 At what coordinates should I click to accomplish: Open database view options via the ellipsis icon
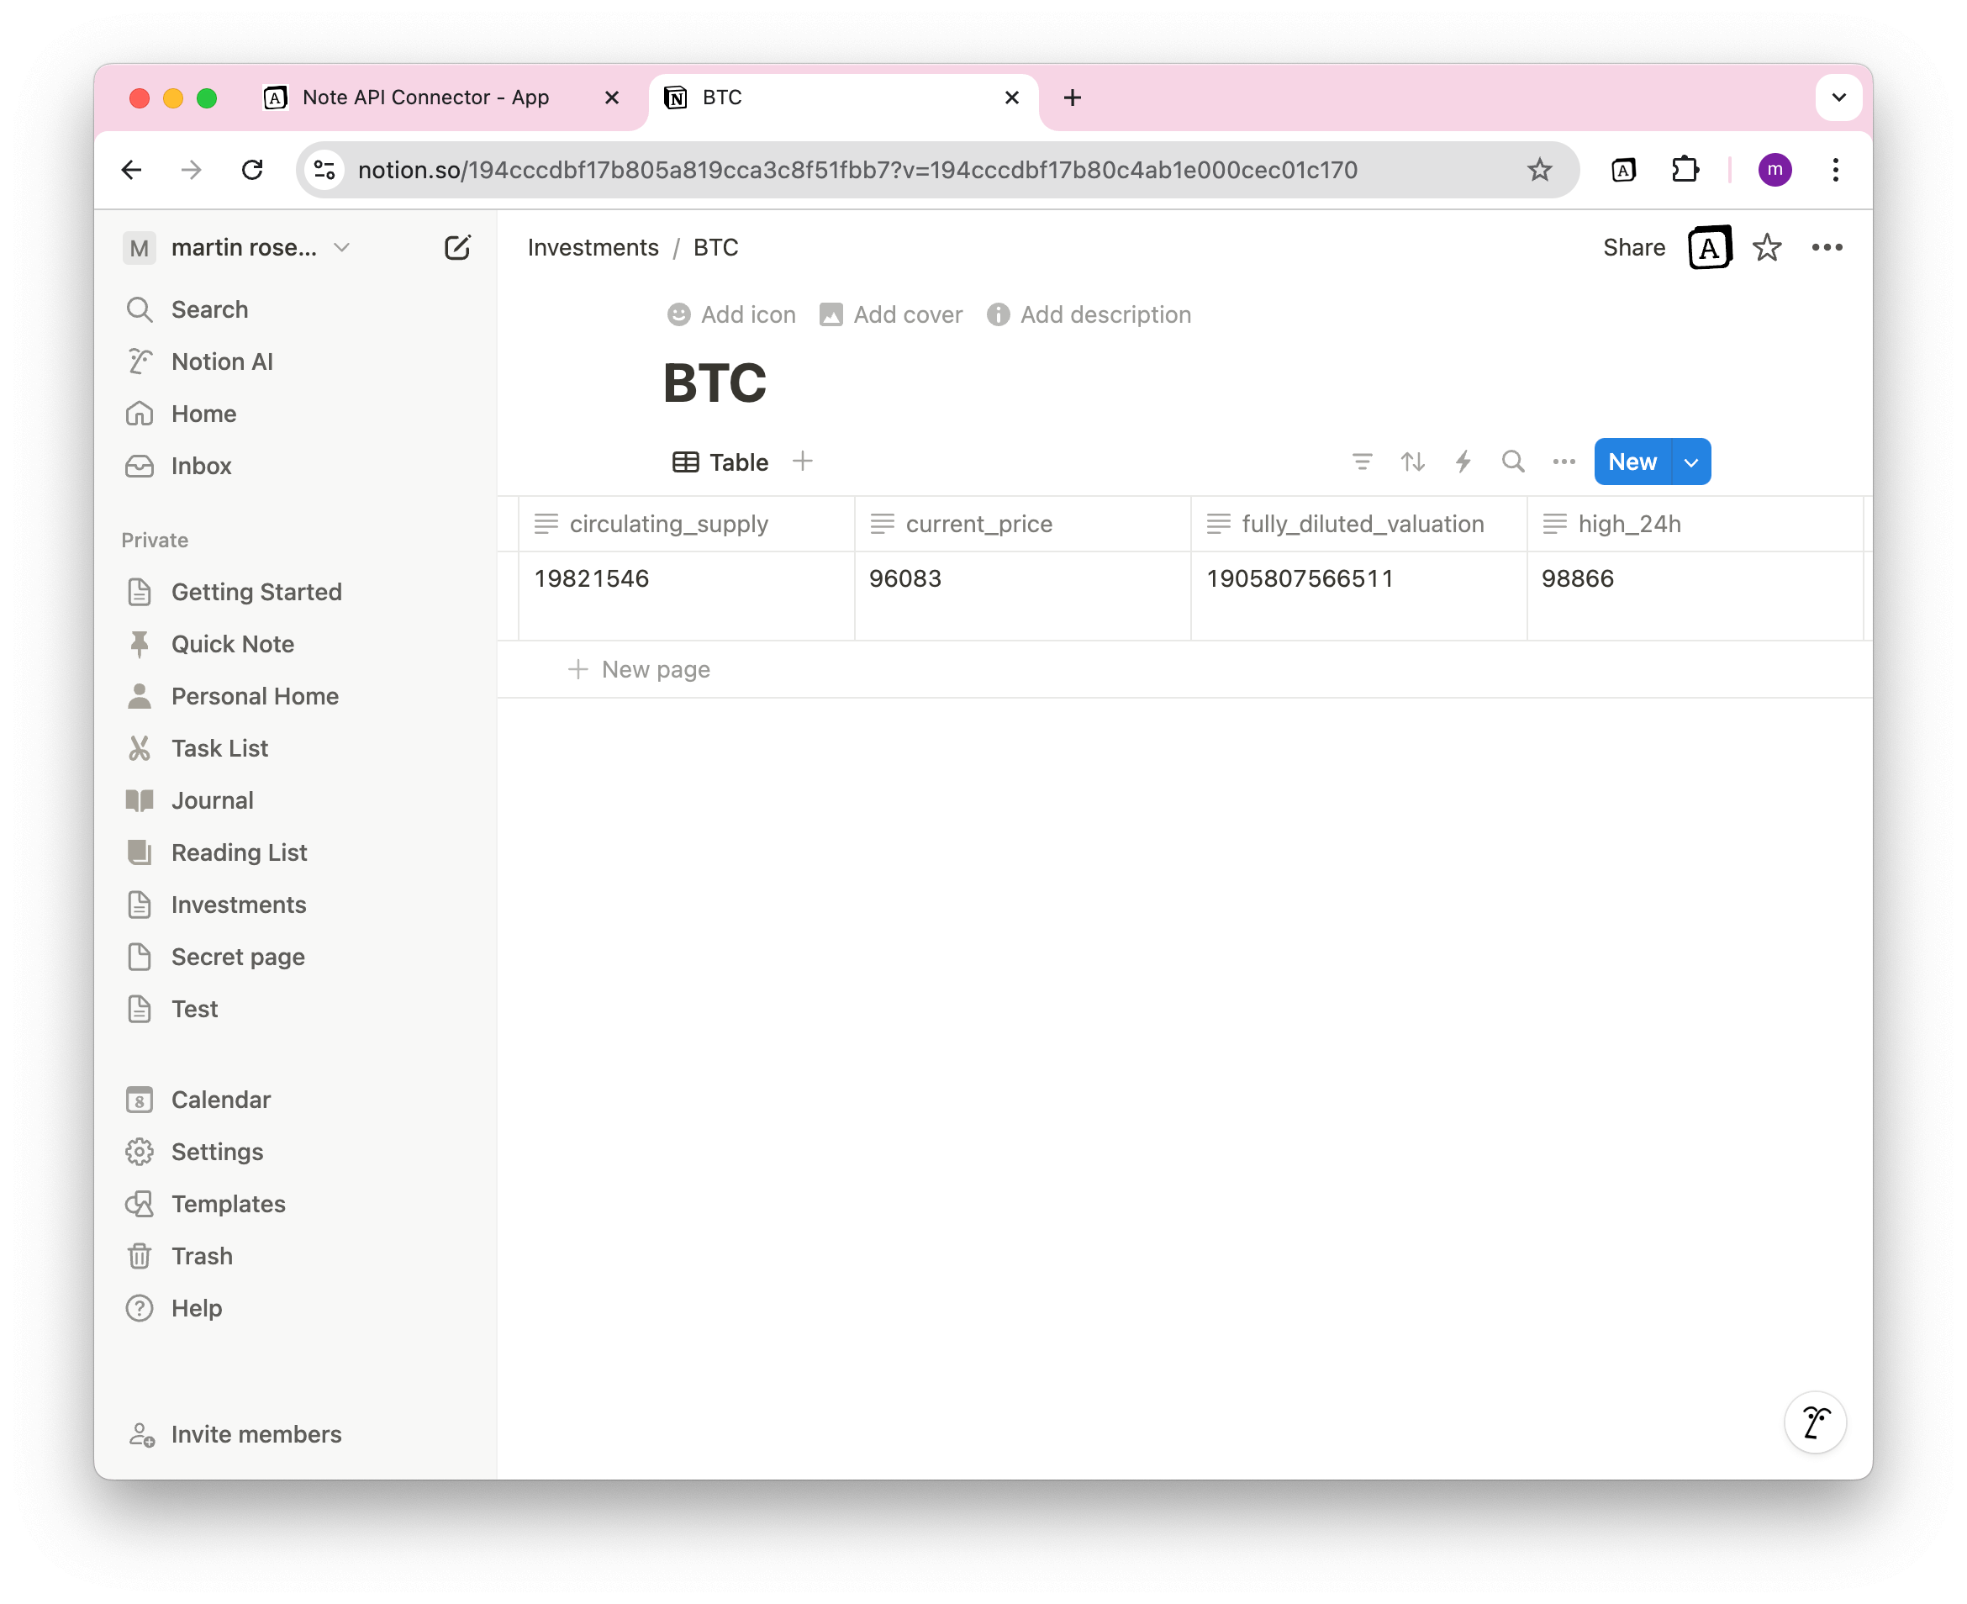(x=1563, y=461)
